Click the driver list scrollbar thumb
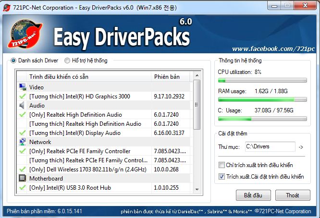This screenshot has width=320, height=218. [197, 105]
